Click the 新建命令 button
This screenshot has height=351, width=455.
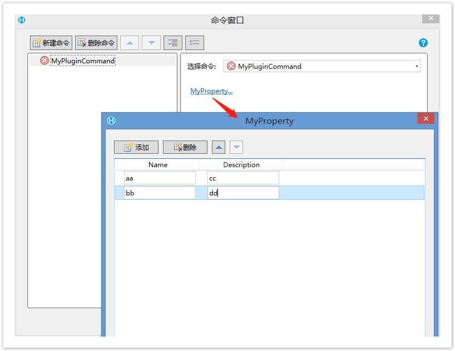click(x=51, y=43)
